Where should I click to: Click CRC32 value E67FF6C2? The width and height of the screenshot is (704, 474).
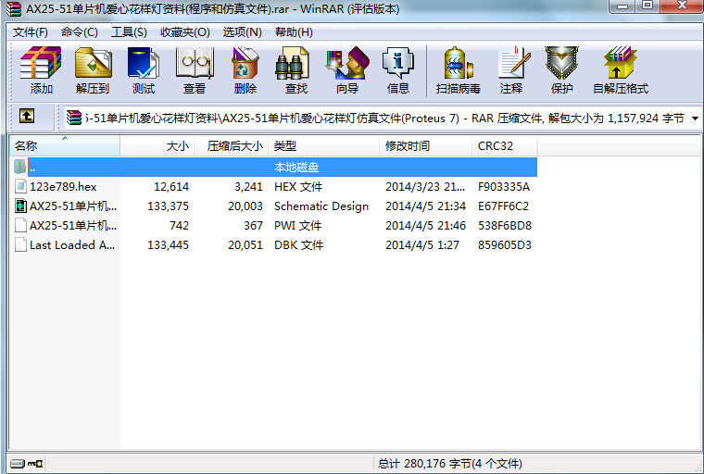tap(503, 206)
